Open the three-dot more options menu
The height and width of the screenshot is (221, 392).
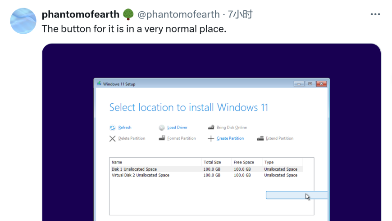(x=375, y=14)
